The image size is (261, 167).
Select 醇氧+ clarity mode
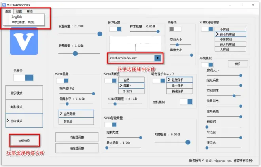point(131,85)
